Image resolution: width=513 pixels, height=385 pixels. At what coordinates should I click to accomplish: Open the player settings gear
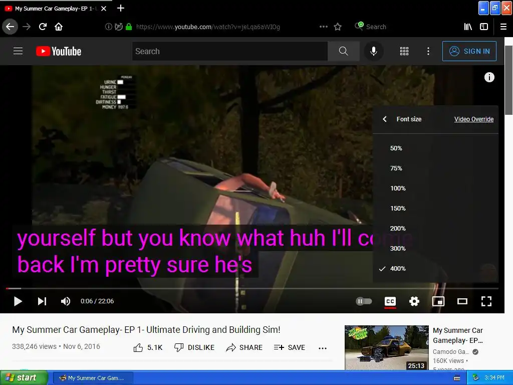click(414, 301)
